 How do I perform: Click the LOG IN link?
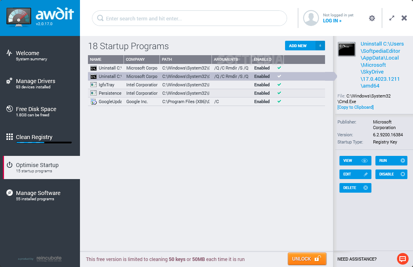(332, 21)
